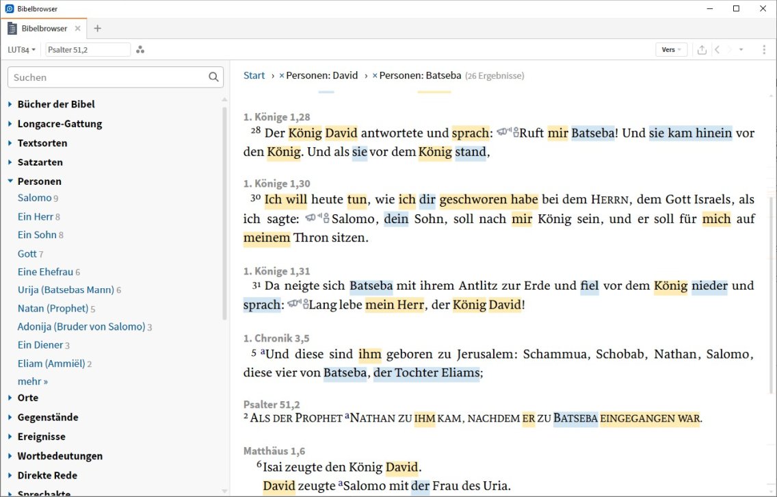Filter by person 'Ein Herr'
The image size is (777, 497).
pos(35,217)
